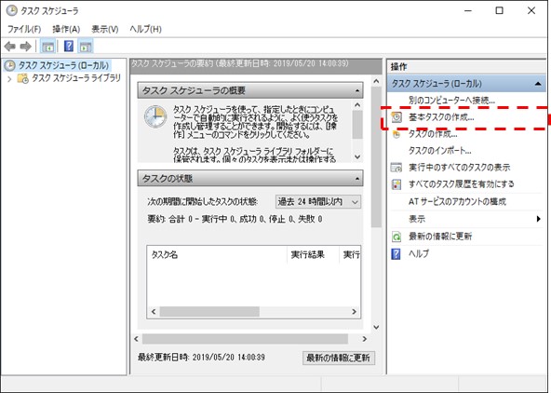
Task: Click the forward arrow toolbar icon
Action: coord(26,46)
